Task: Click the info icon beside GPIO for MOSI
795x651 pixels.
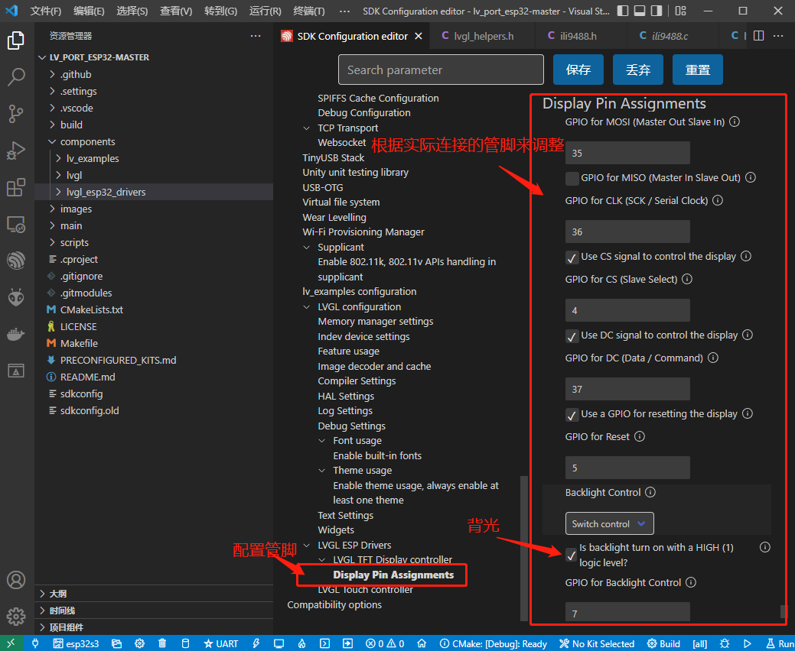Action: (734, 121)
